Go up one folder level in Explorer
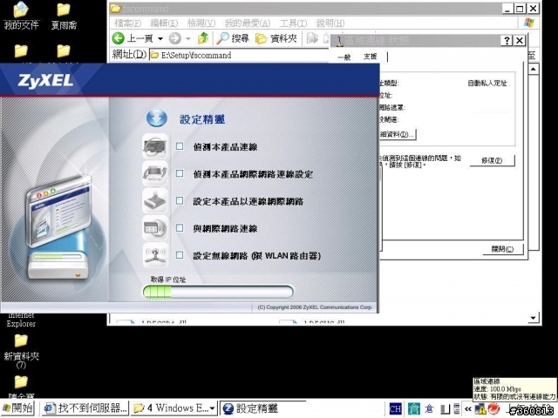Screen dimensions: 558x418 coord(203,37)
